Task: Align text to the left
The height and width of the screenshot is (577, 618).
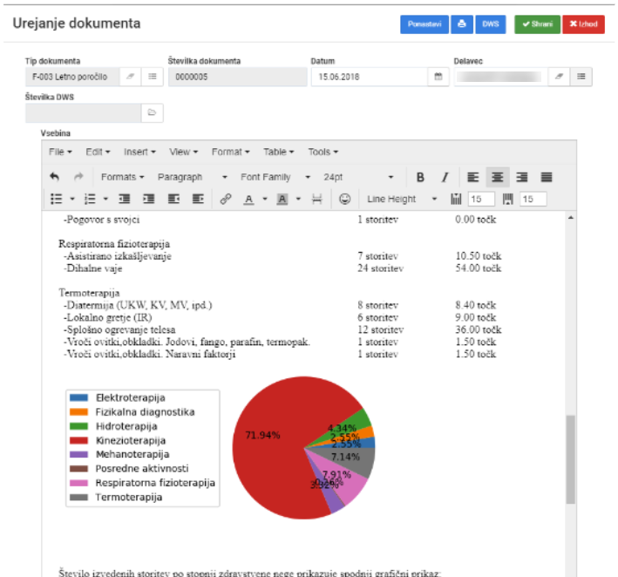Action: [473, 177]
